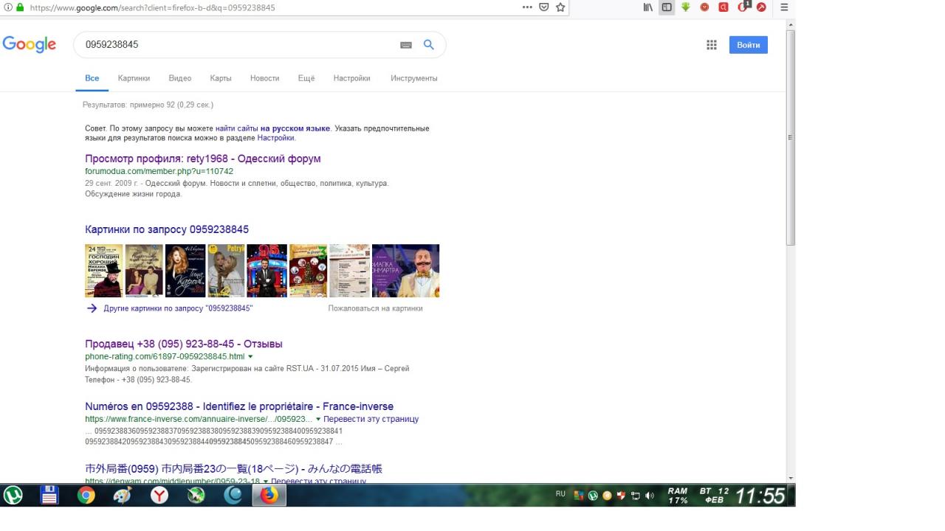This screenshot has width=945, height=531.
Task: Open 'Просмотр профиля: rety1968' result
Action: point(203,159)
